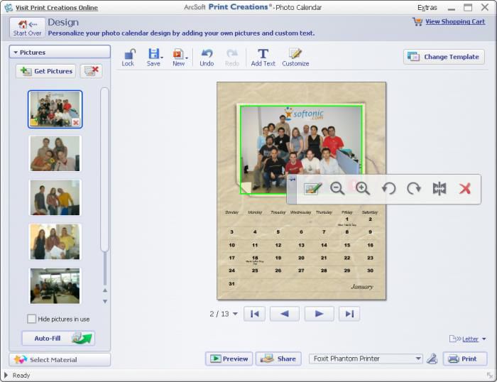Open the printer selection dropdown

[418, 359]
